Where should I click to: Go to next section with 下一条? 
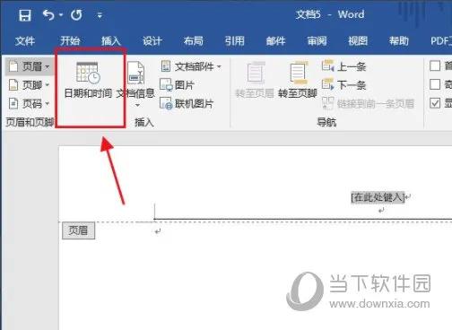pyautogui.click(x=344, y=85)
